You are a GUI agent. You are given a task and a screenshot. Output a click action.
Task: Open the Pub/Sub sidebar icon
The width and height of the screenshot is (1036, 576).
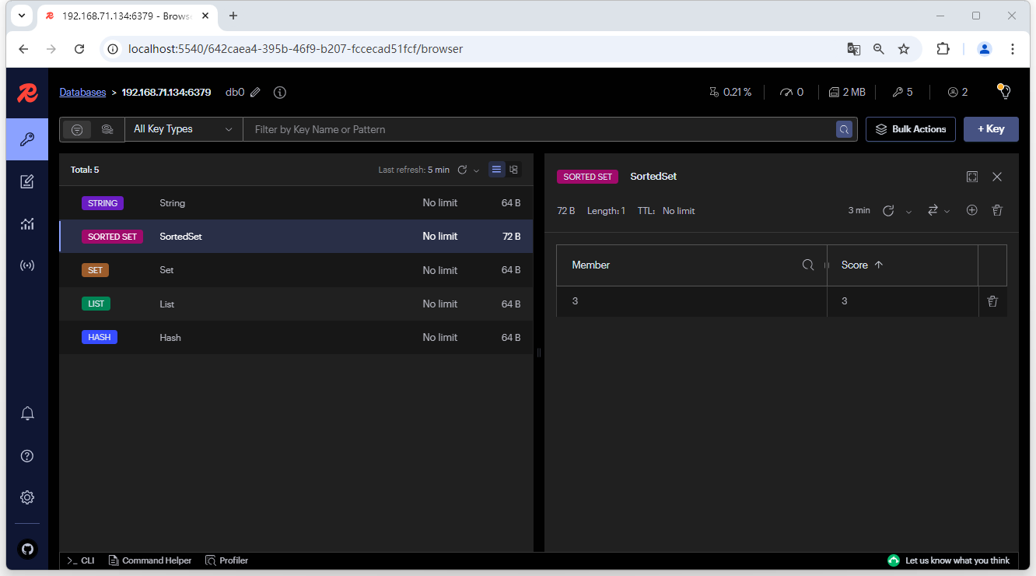(27, 265)
